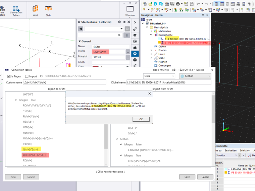The width and height of the screenshot is (255, 191).
Task: Expand the Stäbe tree node
Action: point(151,58)
